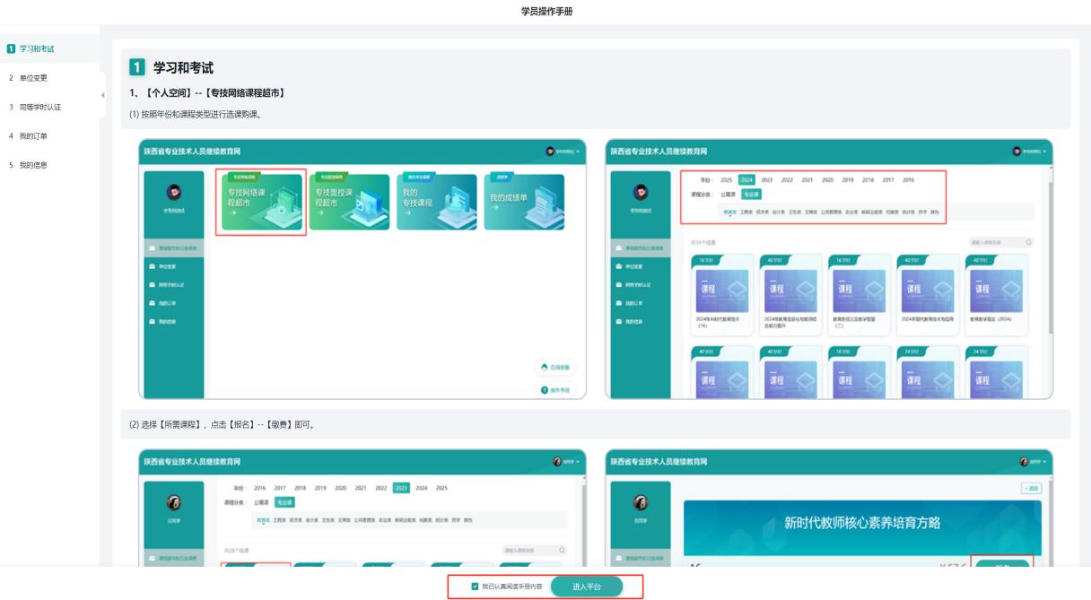
Task: Open user dropdown in the 专技网络课程超市 screenshot header
Action: click(x=565, y=152)
